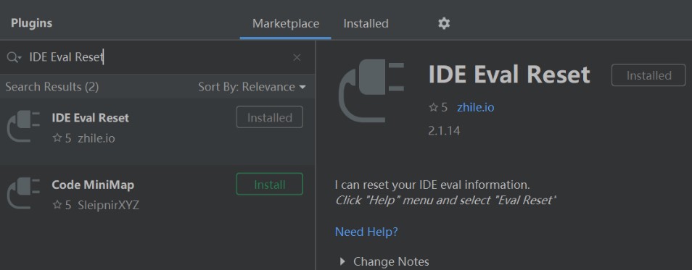Switch to the Installed tab
Image resolution: width=692 pixels, height=270 pixels.
coord(366,23)
